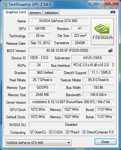
Task: Click the Technology field 28 nm
Action: [x=40, y=36]
